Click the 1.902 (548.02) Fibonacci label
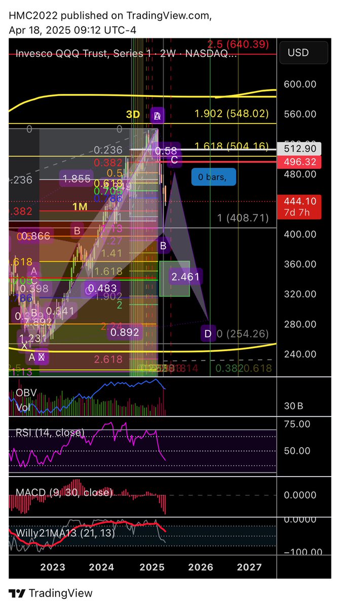This screenshot has height=609, width=340. pyautogui.click(x=233, y=113)
